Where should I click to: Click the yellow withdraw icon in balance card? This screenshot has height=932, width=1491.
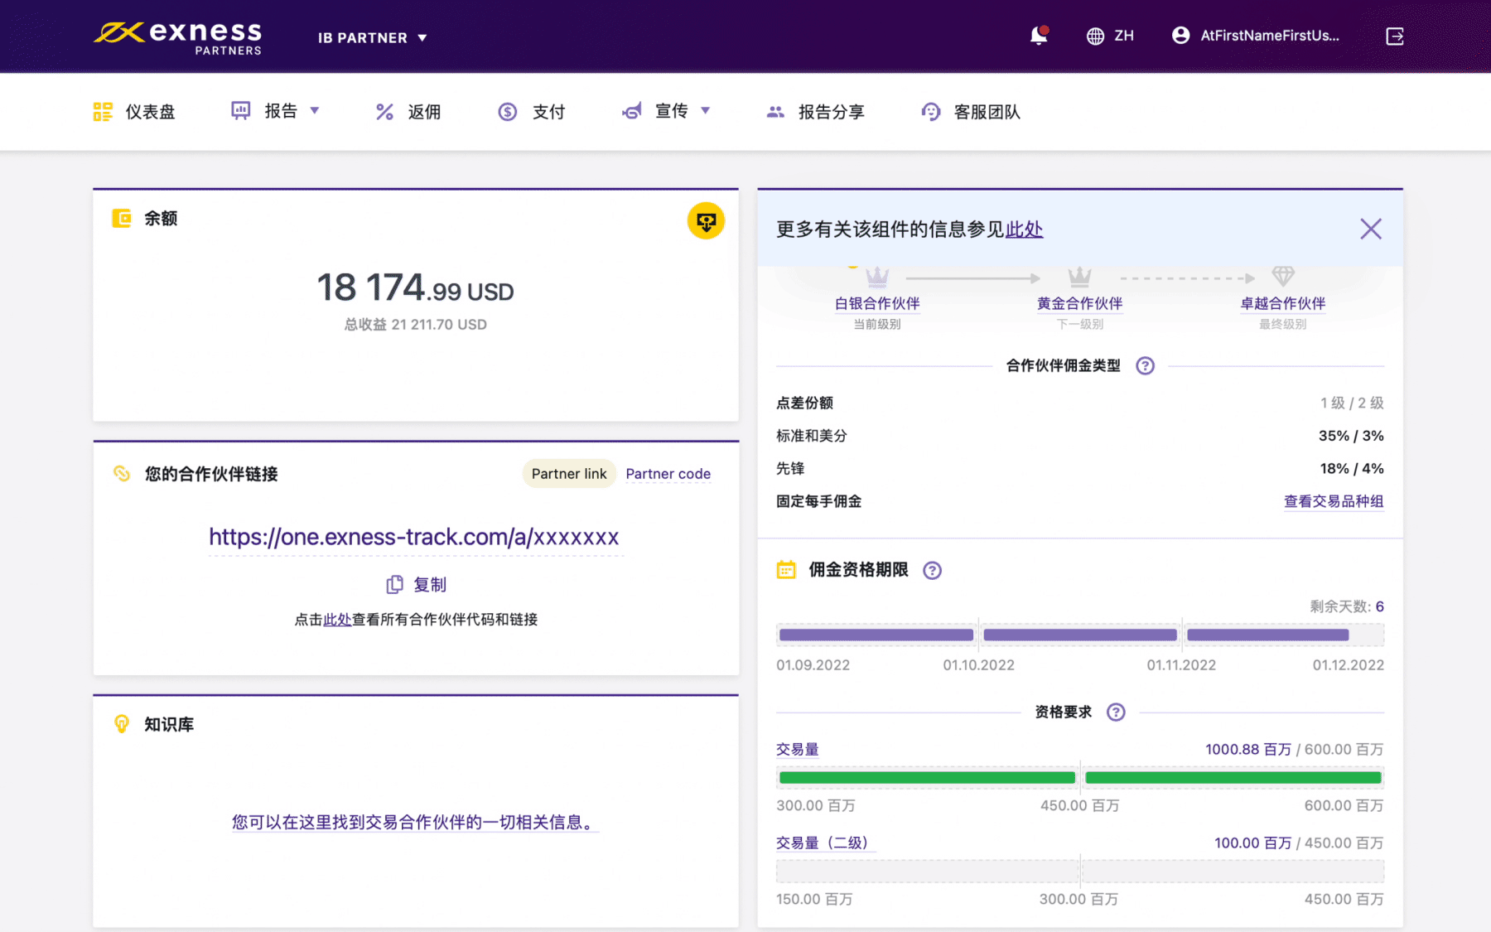pyautogui.click(x=706, y=221)
